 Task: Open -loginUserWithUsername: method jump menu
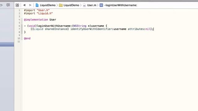tap(121, 5)
